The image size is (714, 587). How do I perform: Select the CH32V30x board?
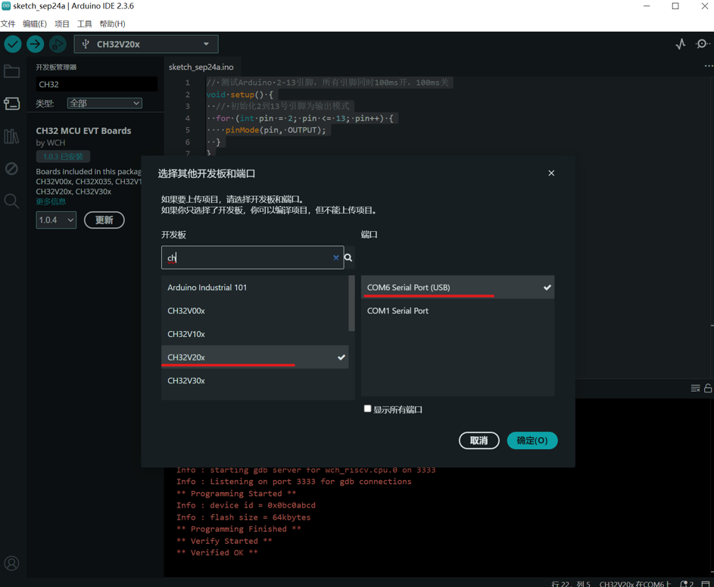click(186, 380)
